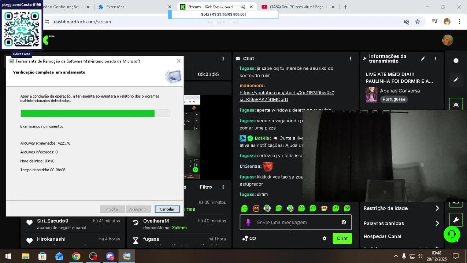The width and height of the screenshot is (467, 263).
Task: Click the Portuguese language tag
Action: [394, 99]
